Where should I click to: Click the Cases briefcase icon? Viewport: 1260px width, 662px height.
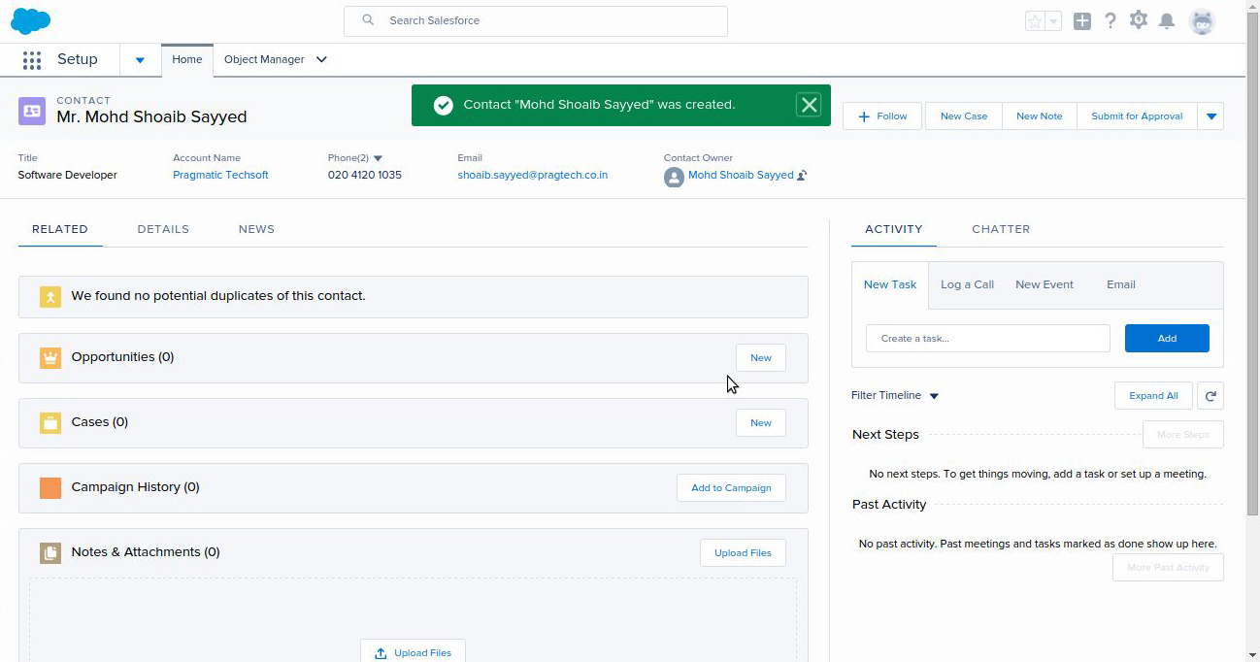[50, 422]
